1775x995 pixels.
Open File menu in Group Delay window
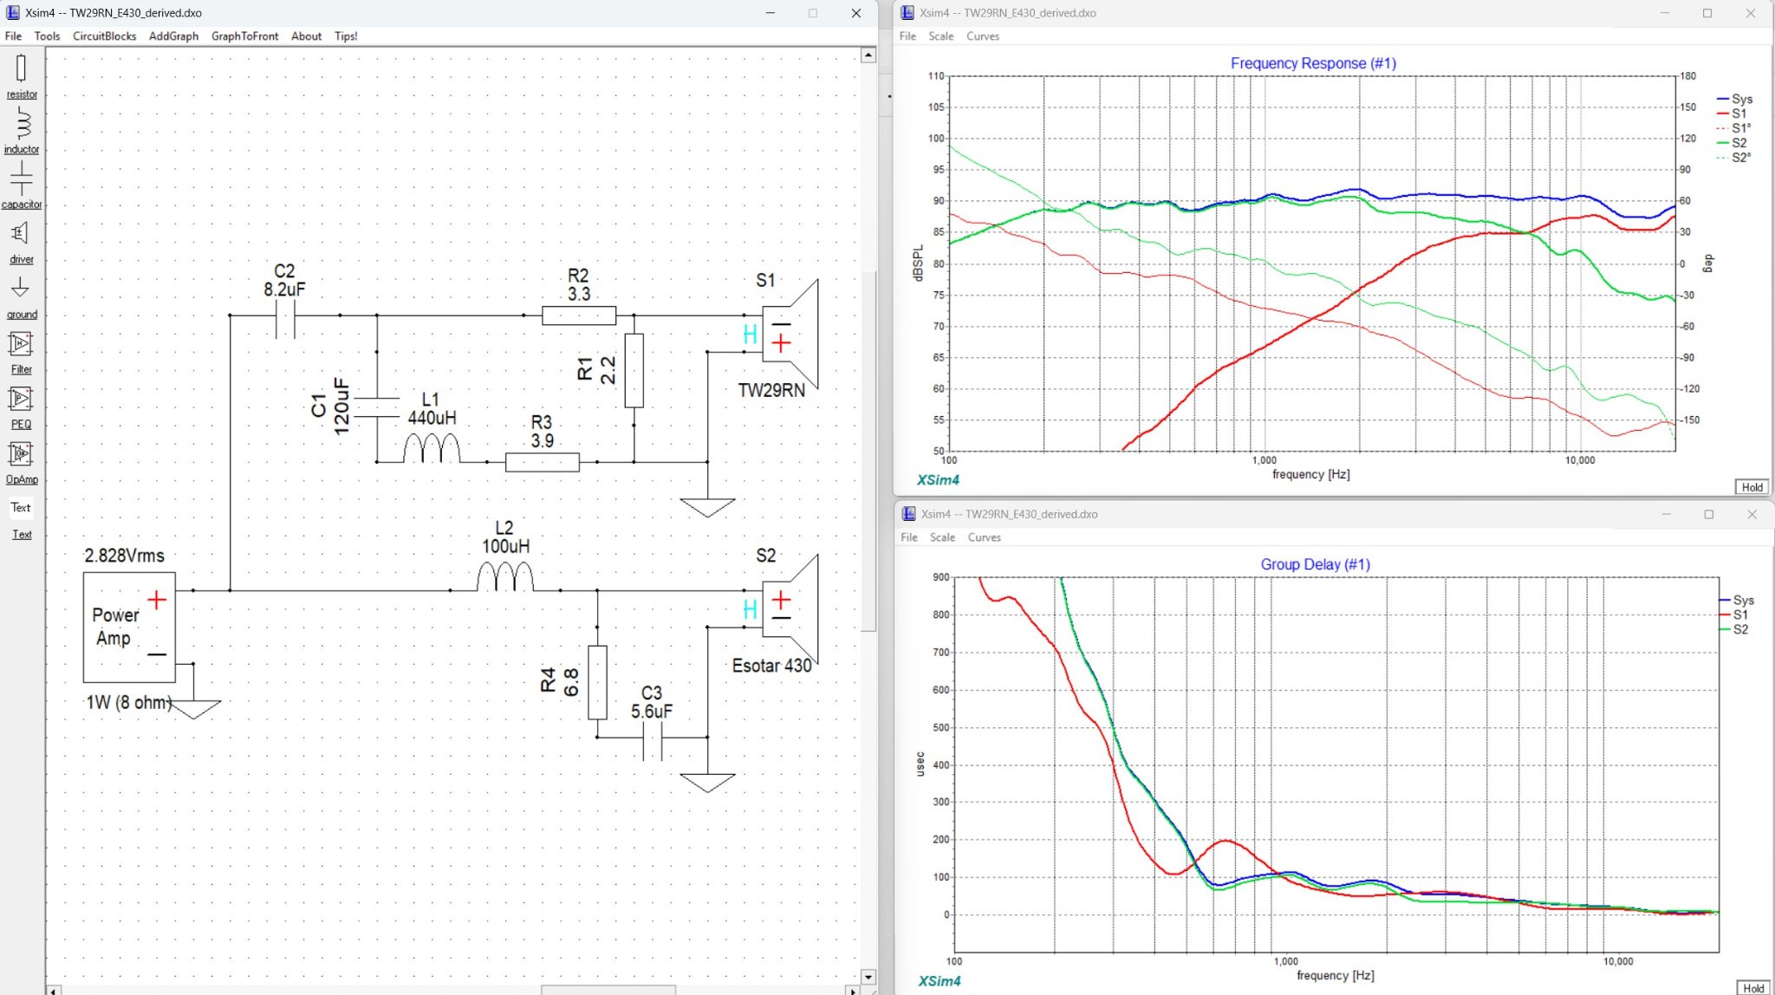click(x=909, y=537)
